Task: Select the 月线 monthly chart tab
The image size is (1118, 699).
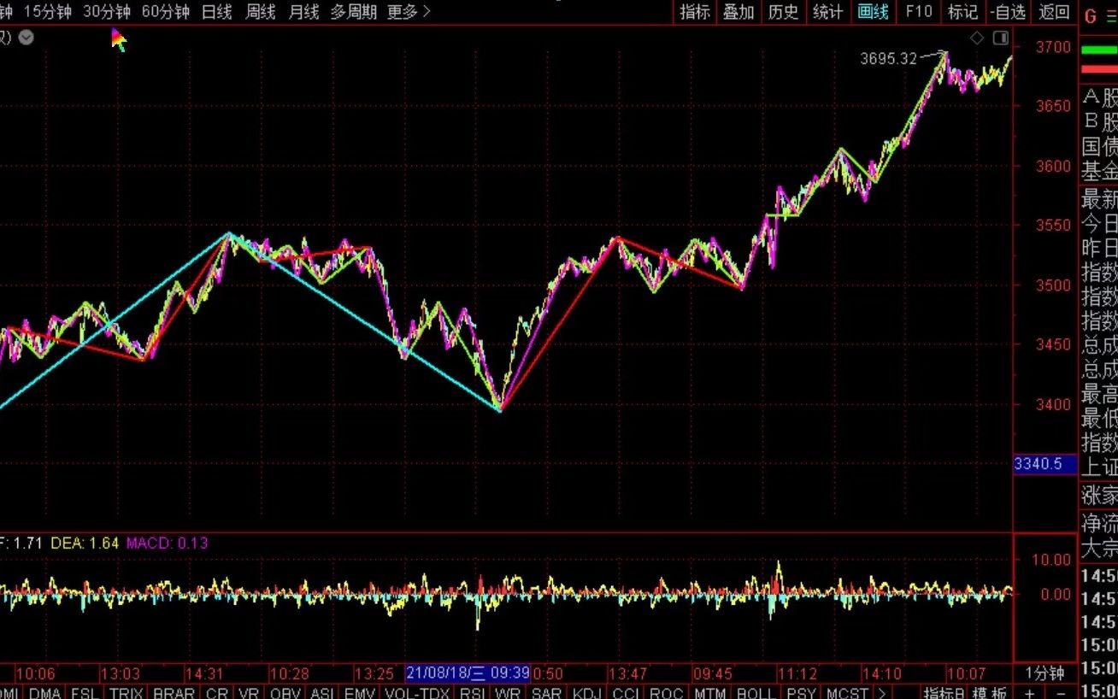Action: 303,11
